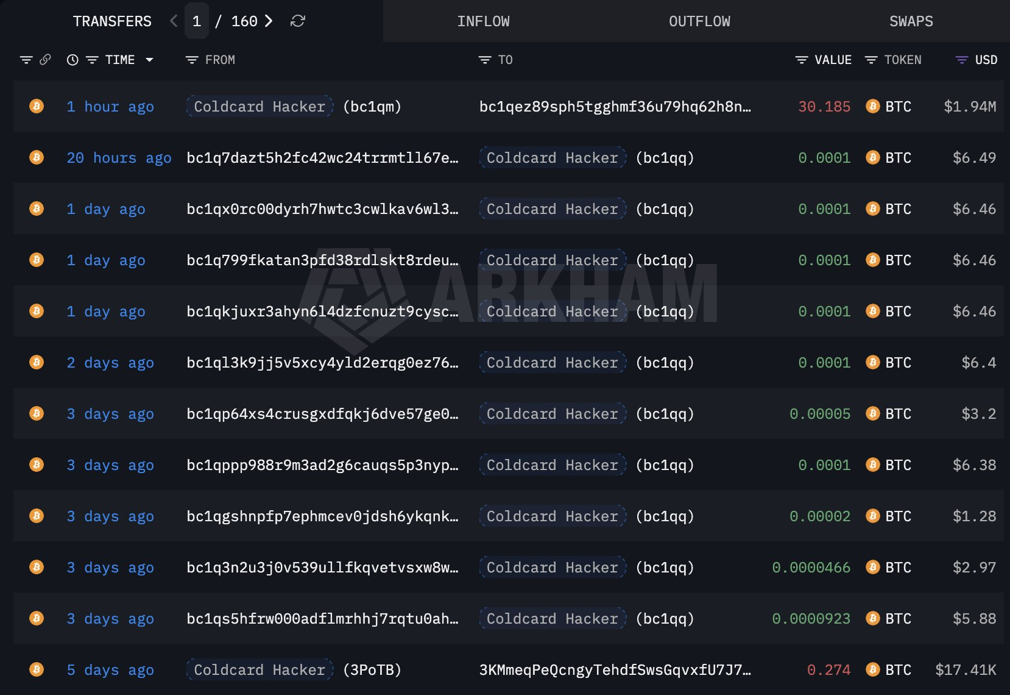Click the $17.41K USD amount
Screen dimensions: 1010x695
pos(966,670)
